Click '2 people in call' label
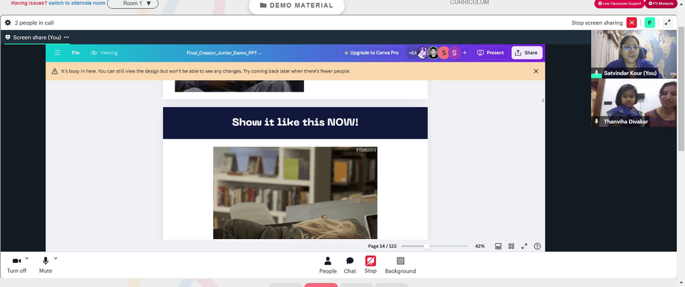Viewport: 685px width, 287px height. [34, 23]
